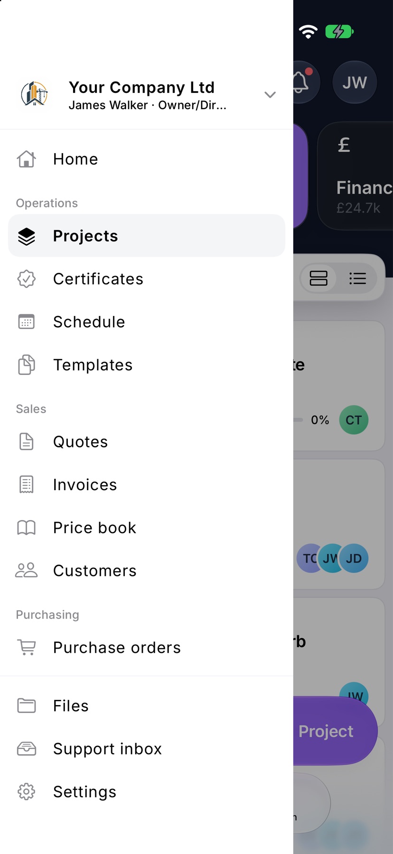Open the JW profile avatar menu

(x=355, y=83)
